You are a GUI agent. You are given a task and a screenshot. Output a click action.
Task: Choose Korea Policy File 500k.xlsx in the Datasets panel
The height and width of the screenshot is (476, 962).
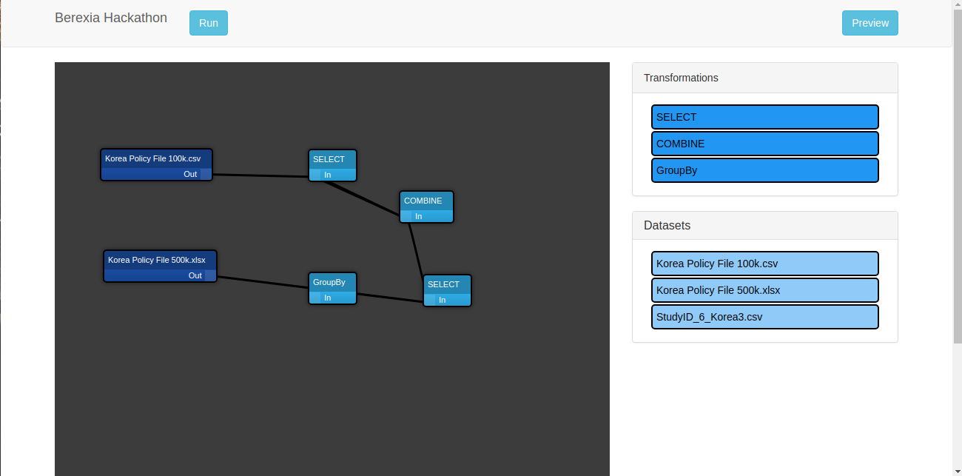765,290
